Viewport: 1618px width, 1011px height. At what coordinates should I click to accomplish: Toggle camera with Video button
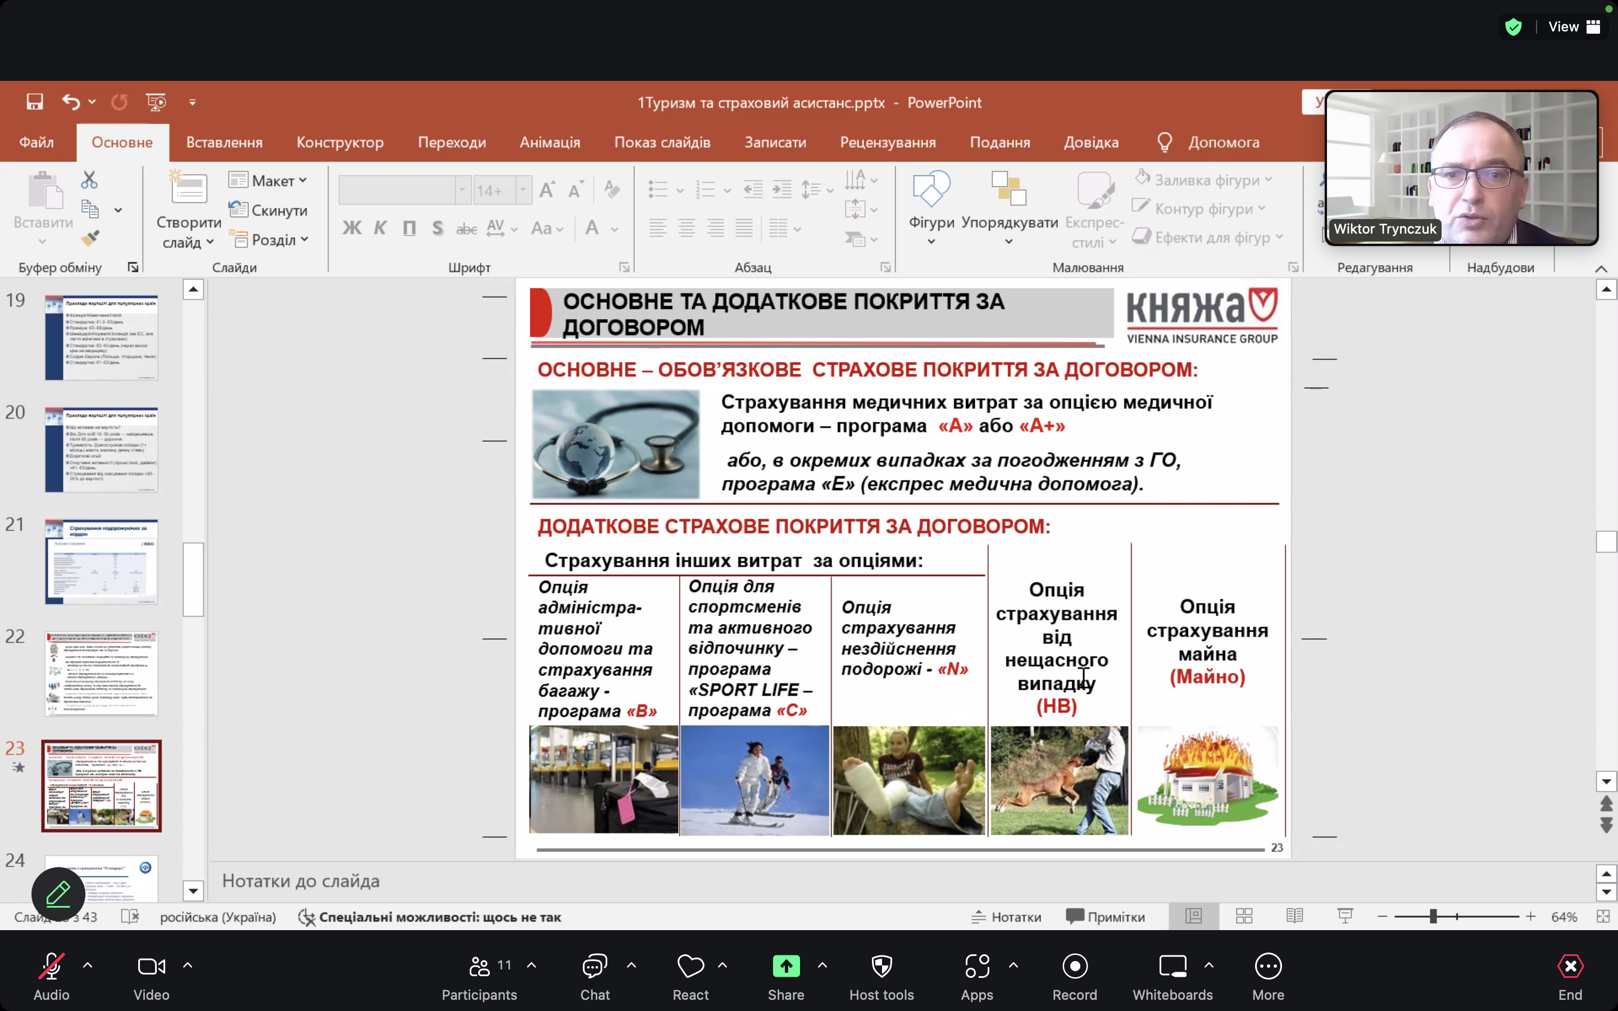[x=151, y=966]
